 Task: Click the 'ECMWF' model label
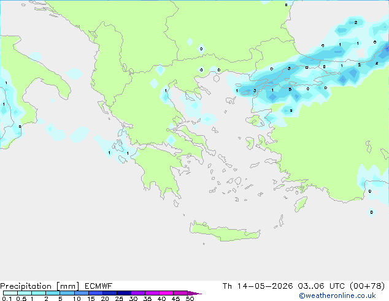[98, 286]
